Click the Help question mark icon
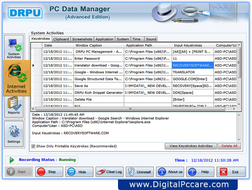This screenshot has width=252, height=190. 192,172
